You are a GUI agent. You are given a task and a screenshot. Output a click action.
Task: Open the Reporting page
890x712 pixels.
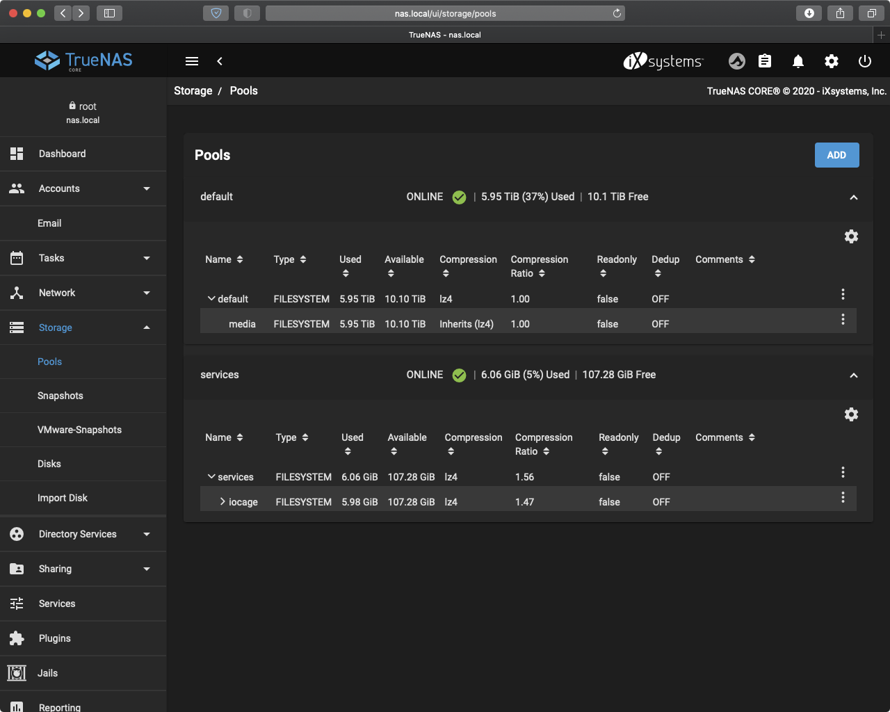tap(83, 702)
